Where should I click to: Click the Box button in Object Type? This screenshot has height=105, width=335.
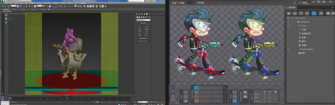click(x=139, y=27)
